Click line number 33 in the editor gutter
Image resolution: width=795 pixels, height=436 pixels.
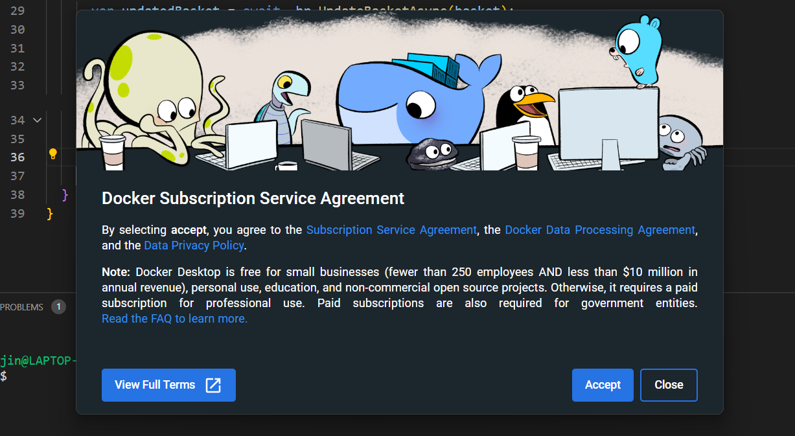(18, 85)
